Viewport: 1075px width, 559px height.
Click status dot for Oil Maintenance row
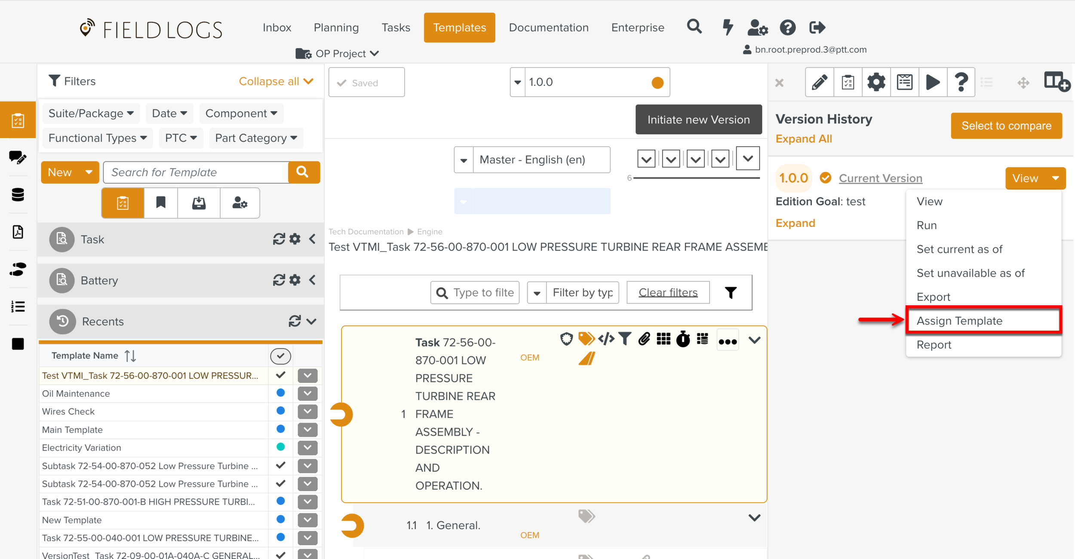tap(280, 393)
